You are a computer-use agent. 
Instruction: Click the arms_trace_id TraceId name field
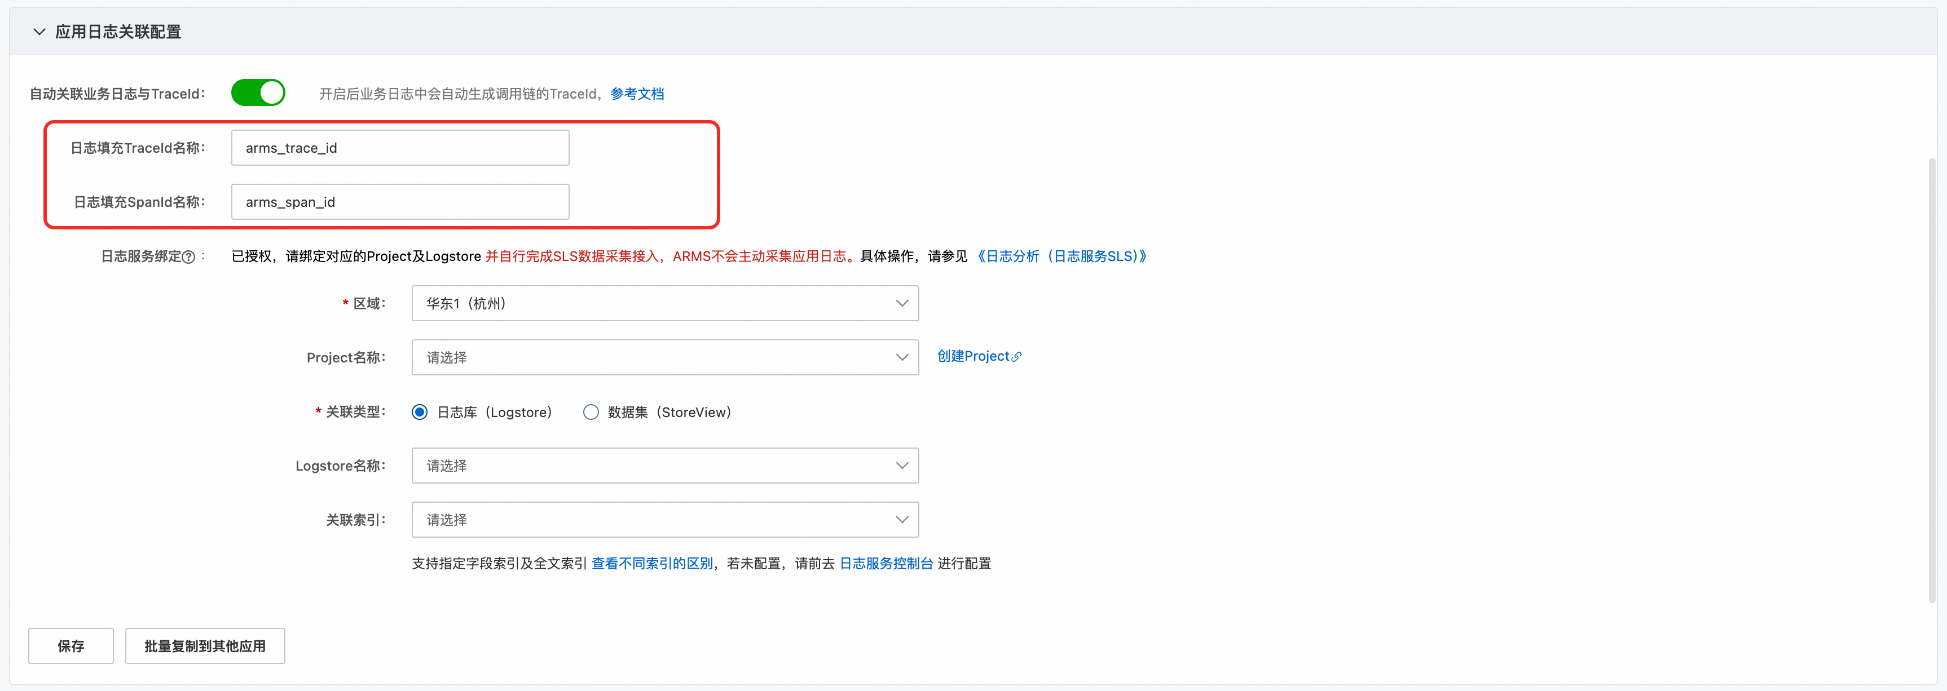(x=400, y=148)
